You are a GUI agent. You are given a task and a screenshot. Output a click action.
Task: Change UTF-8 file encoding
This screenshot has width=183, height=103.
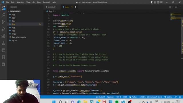tap(119, 97)
